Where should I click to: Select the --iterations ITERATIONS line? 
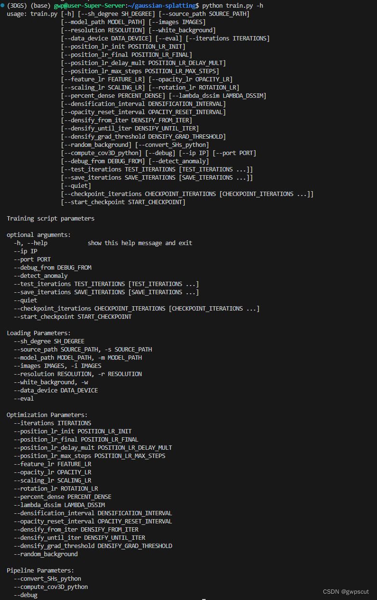[x=52, y=423]
